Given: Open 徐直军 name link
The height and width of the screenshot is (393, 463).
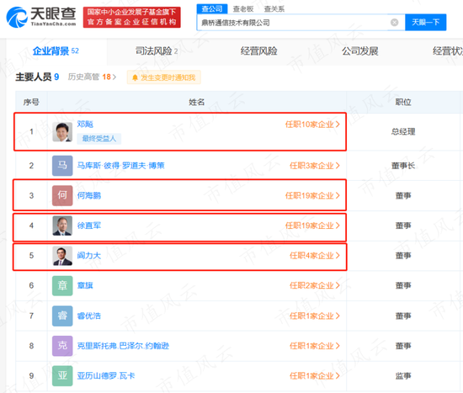Looking at the screenshot, I should (x=89, y=226).
